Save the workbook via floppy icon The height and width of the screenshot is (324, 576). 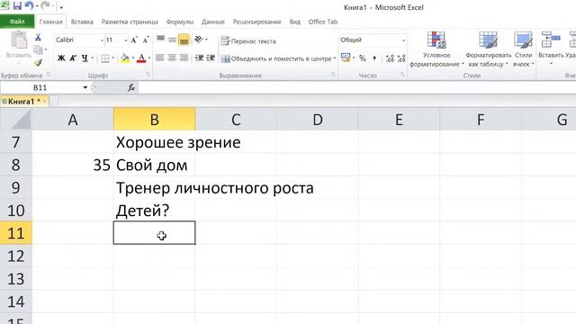click(x=17, y=6)
